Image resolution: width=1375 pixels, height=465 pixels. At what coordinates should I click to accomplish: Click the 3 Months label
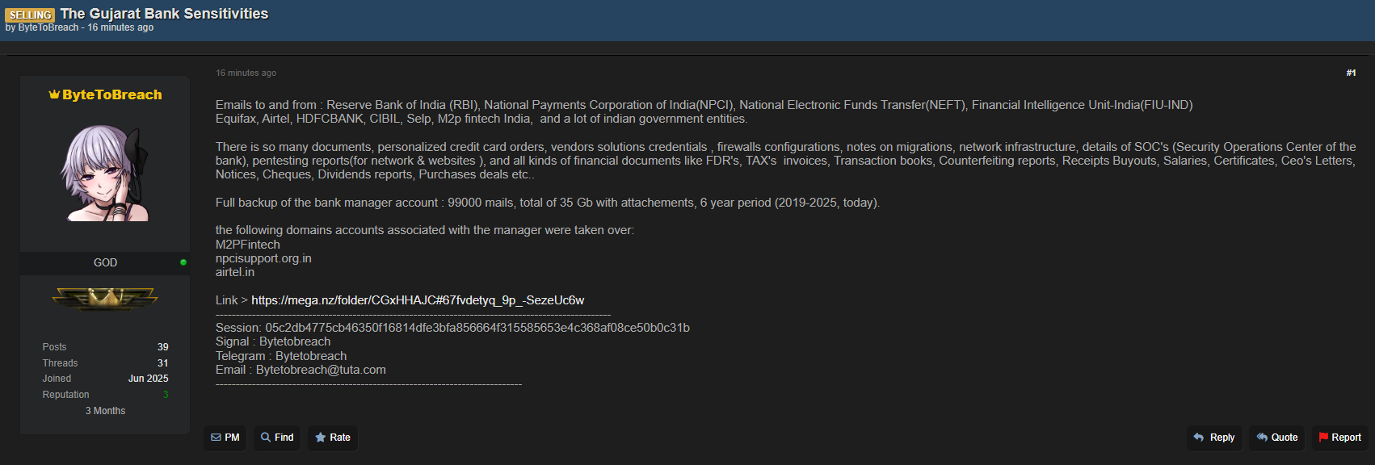(x=106, y=411)
